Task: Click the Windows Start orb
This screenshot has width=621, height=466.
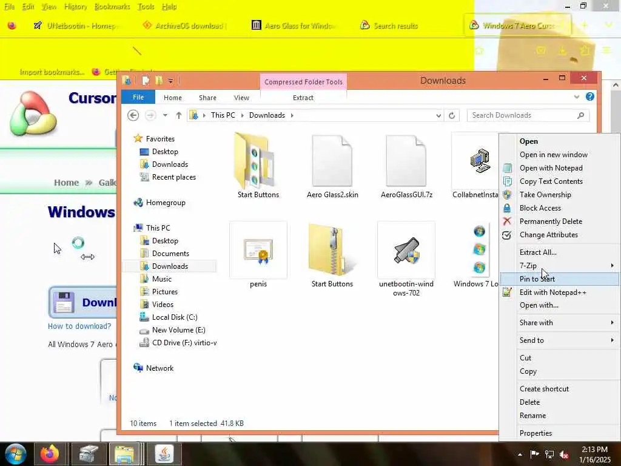Action: pyautogui.click(x=15, y=454)
